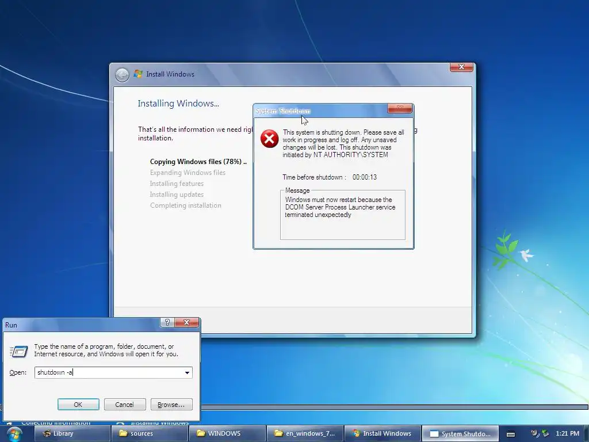Image resolution: width=589 pixels, height=442 pixels.
Task: Click the back arrow in Install Windows
Action: (x=122, y=74)
